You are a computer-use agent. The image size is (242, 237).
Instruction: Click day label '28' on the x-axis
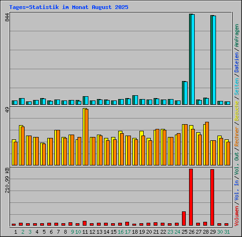coord(206,232)
